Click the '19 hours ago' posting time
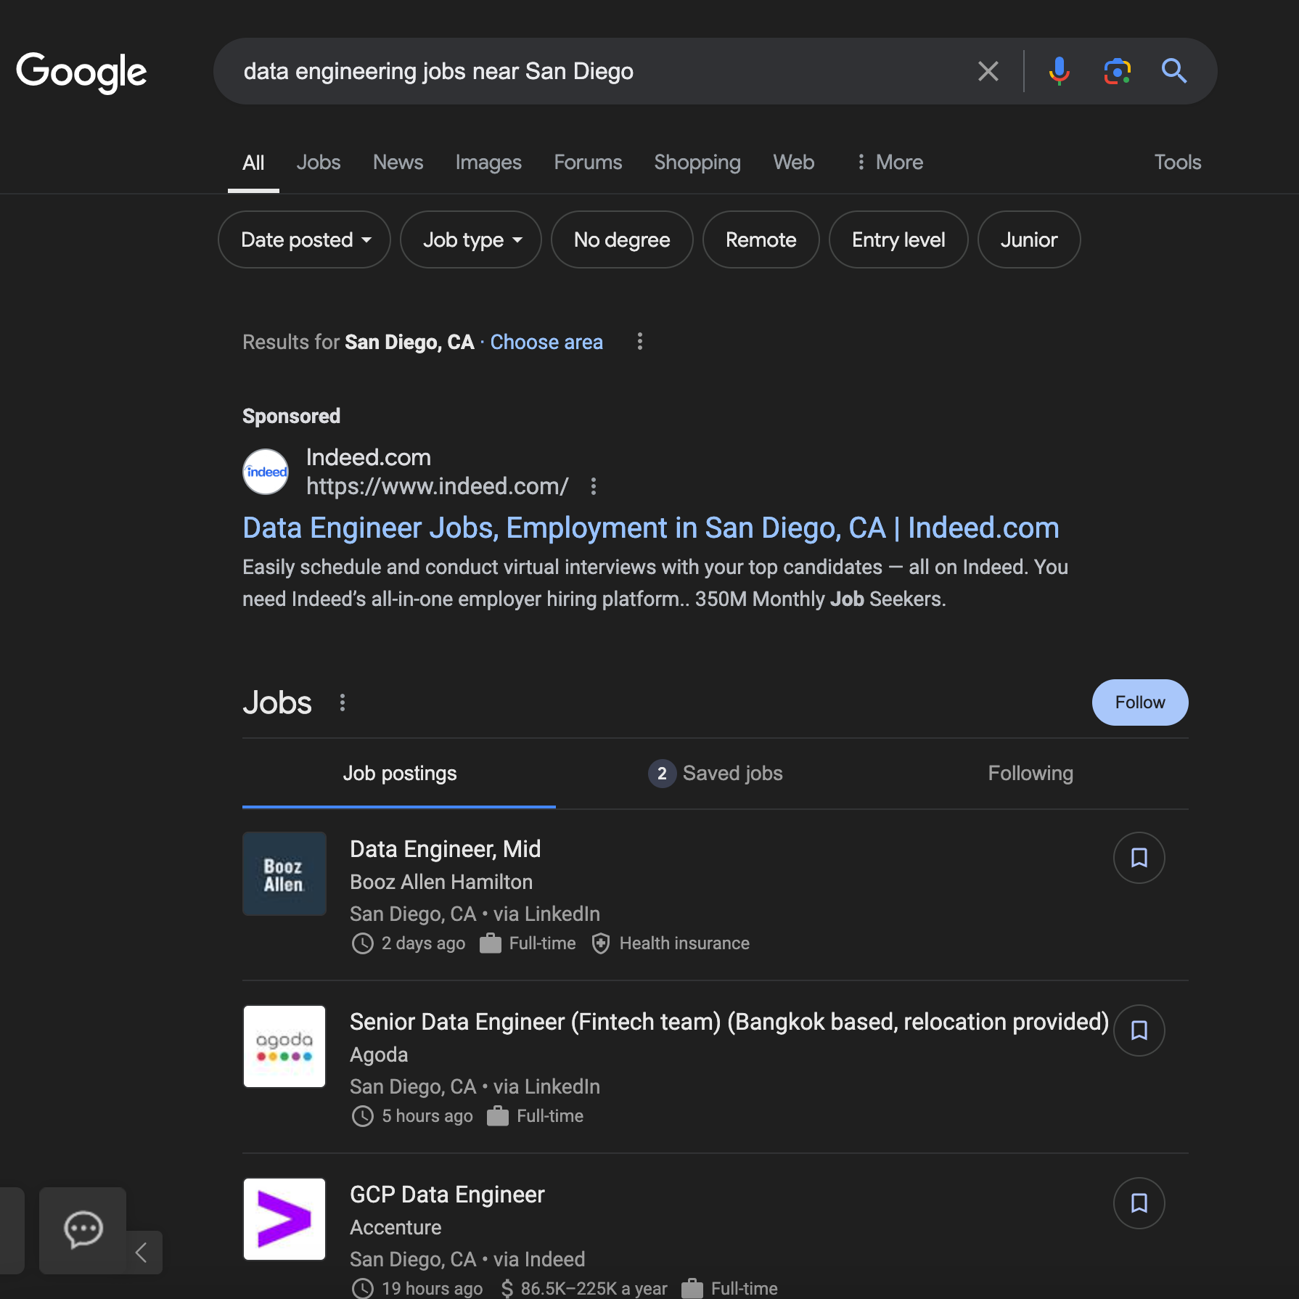This screenshot has width=1299, height=1299. [433, 1288]
